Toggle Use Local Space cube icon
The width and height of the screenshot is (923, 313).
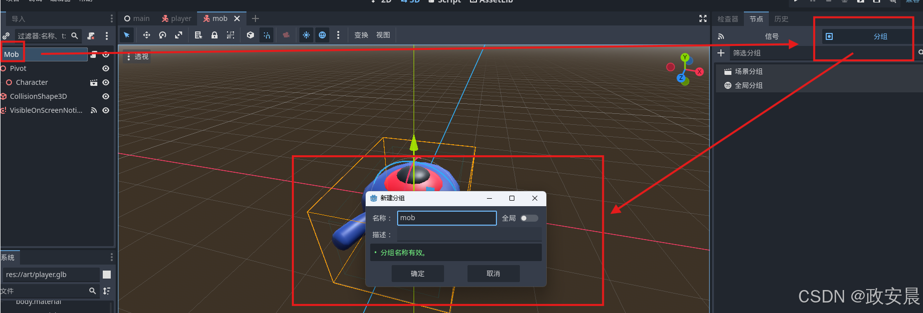point(250,35)
